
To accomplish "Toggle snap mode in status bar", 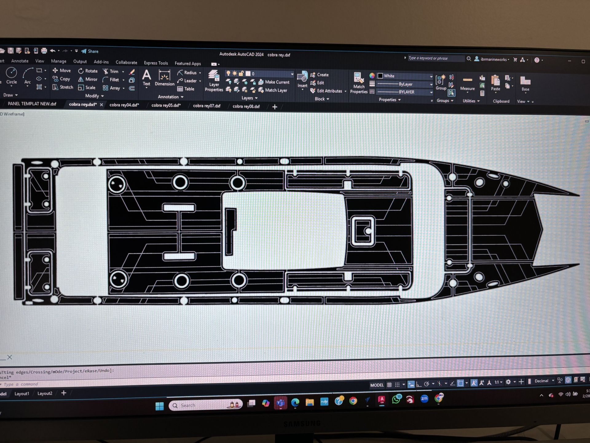I will click(x=397, y=385).
